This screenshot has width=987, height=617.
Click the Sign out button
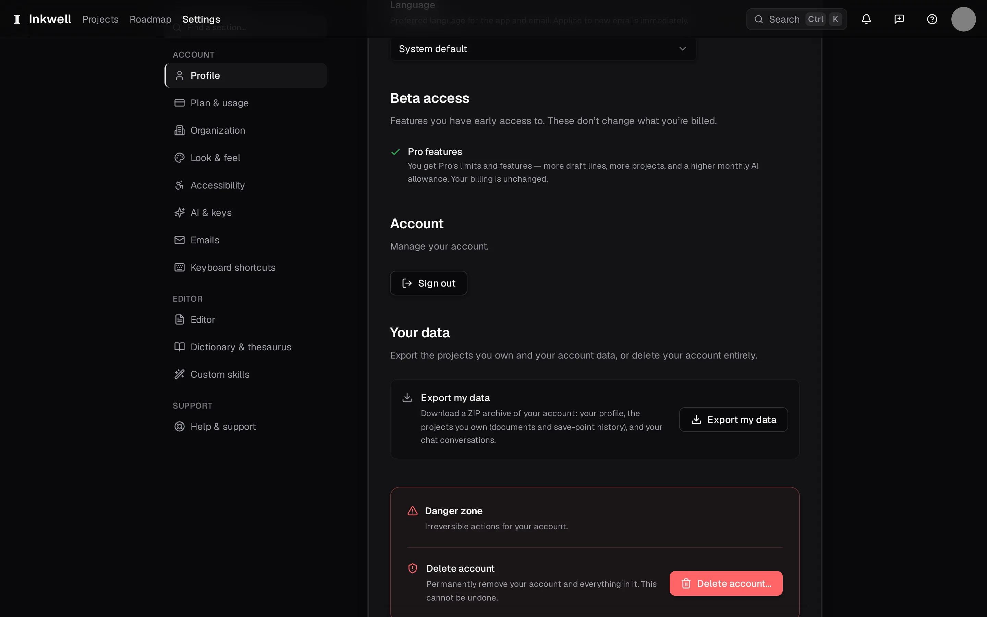(428, 283)
